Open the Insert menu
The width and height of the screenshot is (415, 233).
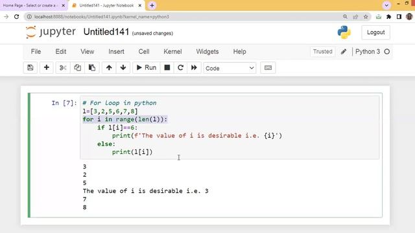pos(116,52)
